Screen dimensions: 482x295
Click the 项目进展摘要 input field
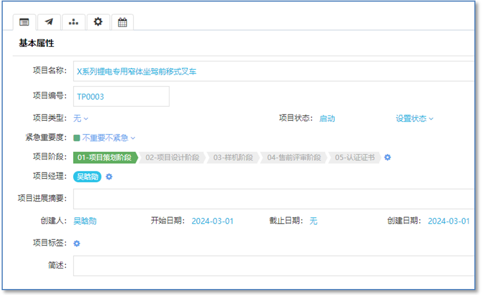(273, 199)
